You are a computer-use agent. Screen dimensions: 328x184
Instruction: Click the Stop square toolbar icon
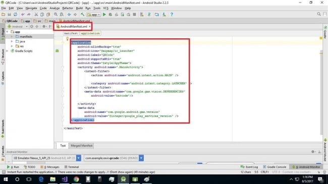point(135,15)
